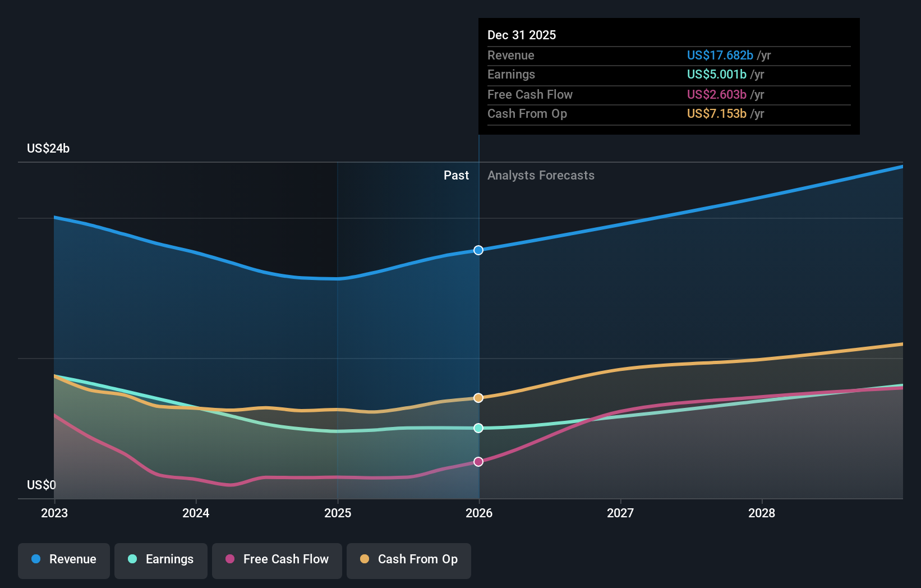The height and width of the screenshot is (588, 921).
Task: Click the Free Cash Flow legend button
Action: [x=277, y=559]
